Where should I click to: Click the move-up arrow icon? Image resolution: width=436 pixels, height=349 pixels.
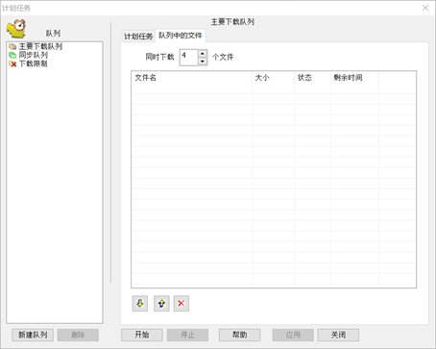pyautogui.click(x=161, y=303)
